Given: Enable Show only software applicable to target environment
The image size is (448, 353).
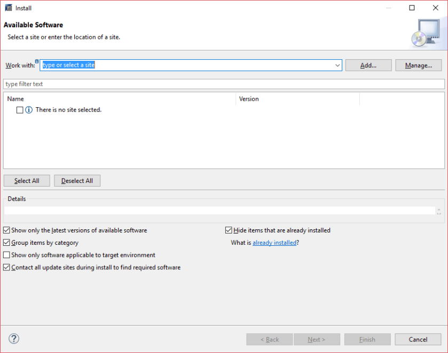Looking at the screenshot, I should click(6, 255).
